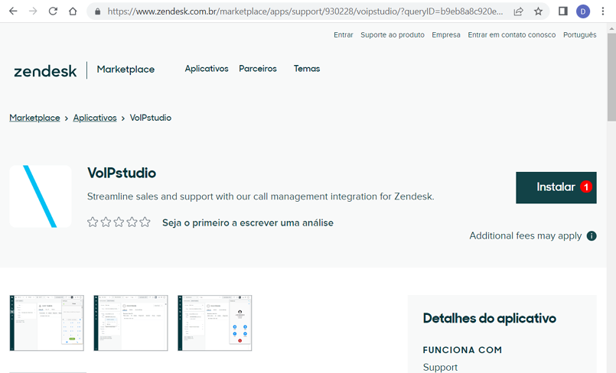Click the Detalhes do aplicativo heading
Viewport: 616px width, 373px height.
(x=490, y=318)
